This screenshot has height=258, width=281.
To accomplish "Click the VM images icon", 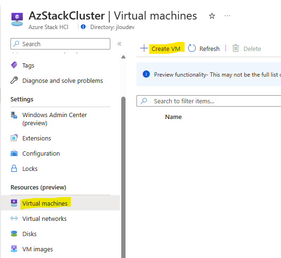I will point(14,248).
